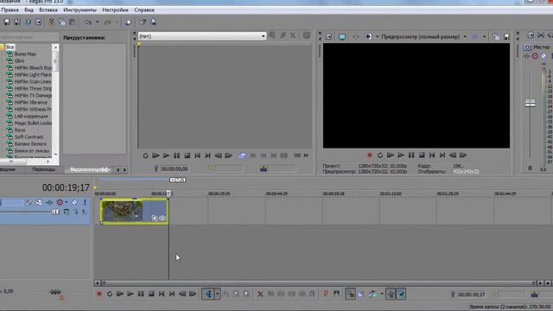Select the HitFilm Scan Lines effect
This screenshot has height=311, width=553.
(x=33, y=81)
